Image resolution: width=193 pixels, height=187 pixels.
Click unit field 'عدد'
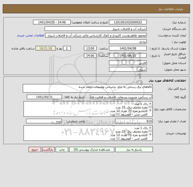(x=44, y=121)
